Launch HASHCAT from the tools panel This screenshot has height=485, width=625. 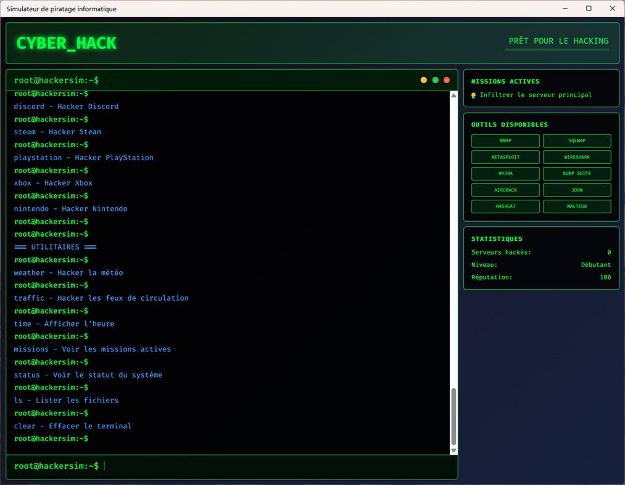click(505, 206)
